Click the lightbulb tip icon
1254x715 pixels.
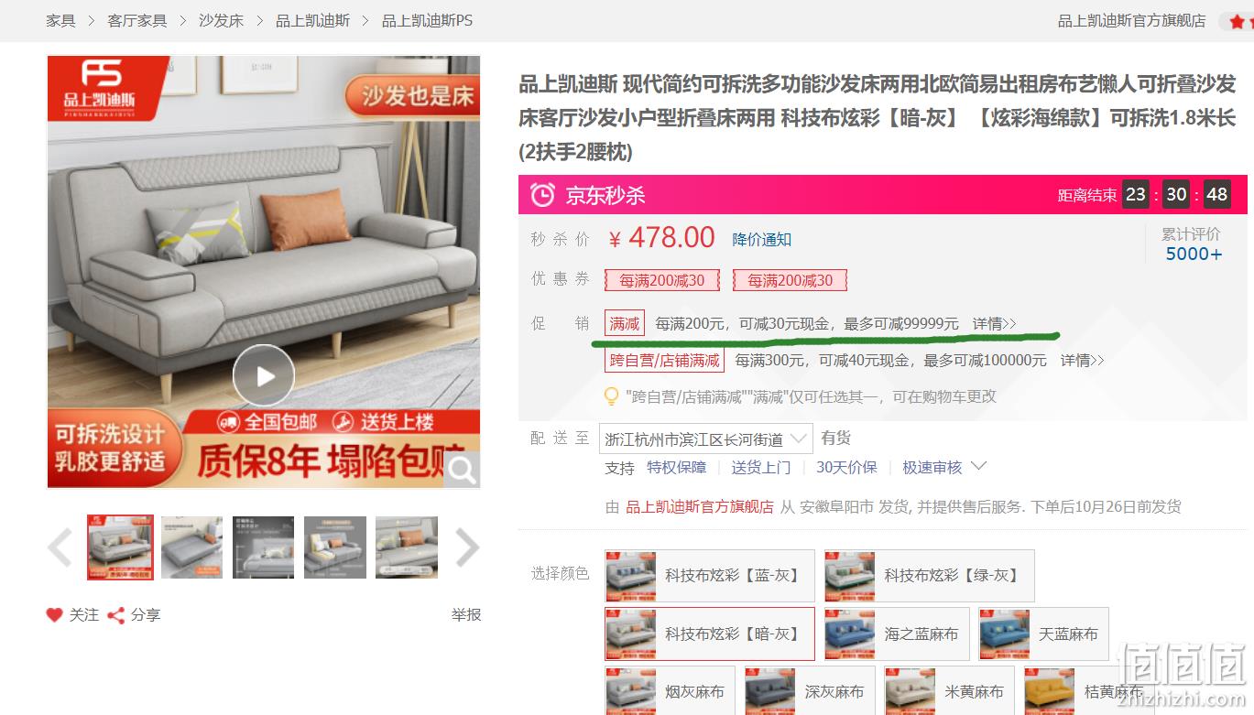[x=611, y=396]
